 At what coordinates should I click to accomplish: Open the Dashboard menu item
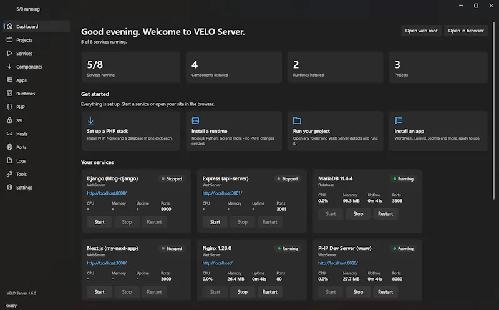[x=37, y=26]
